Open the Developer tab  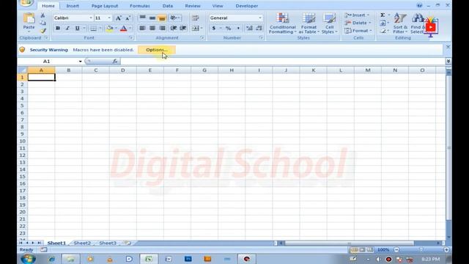(247, 6)
